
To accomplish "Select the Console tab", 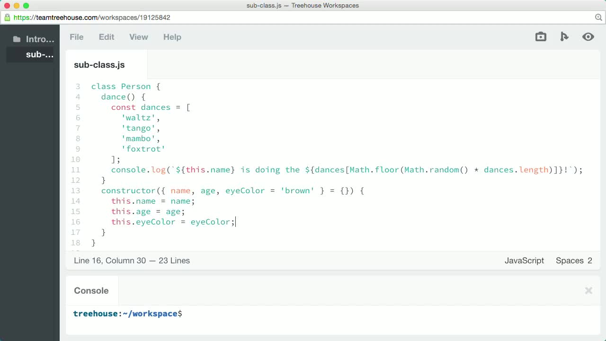I will click(x=91, y=291).
